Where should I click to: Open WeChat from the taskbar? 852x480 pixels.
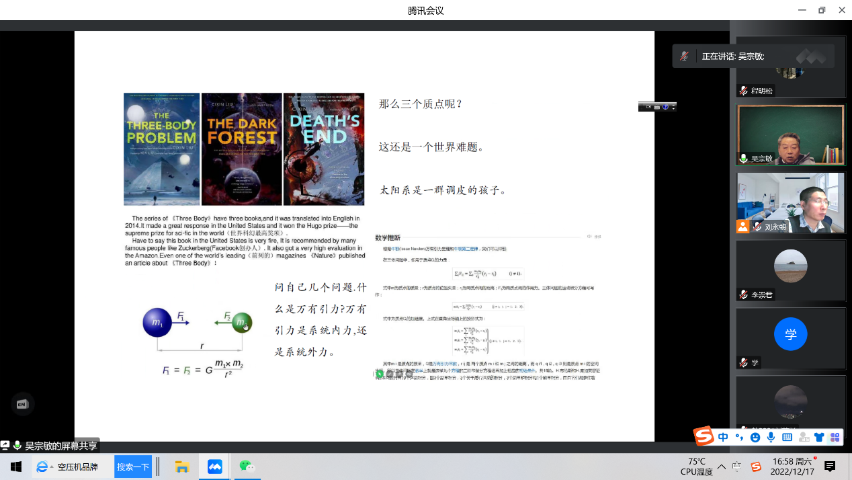247,467
